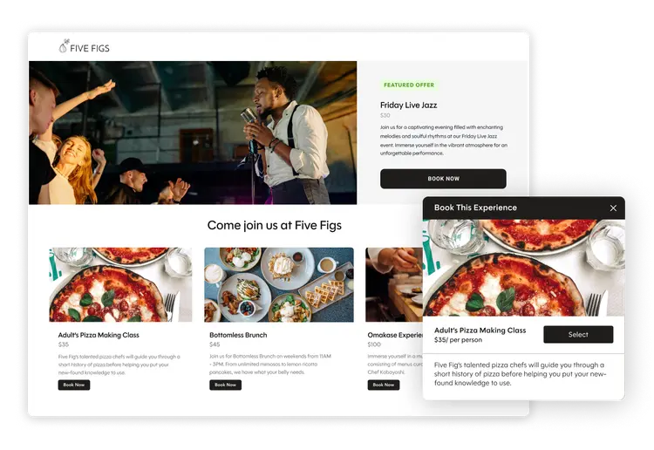The height and width of the screenshot is (450, 654).
Task: Click the popup pizza class description text
Action: 520,373
